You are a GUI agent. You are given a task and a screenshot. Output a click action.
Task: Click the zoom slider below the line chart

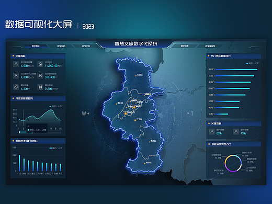(x=40, y=132)
